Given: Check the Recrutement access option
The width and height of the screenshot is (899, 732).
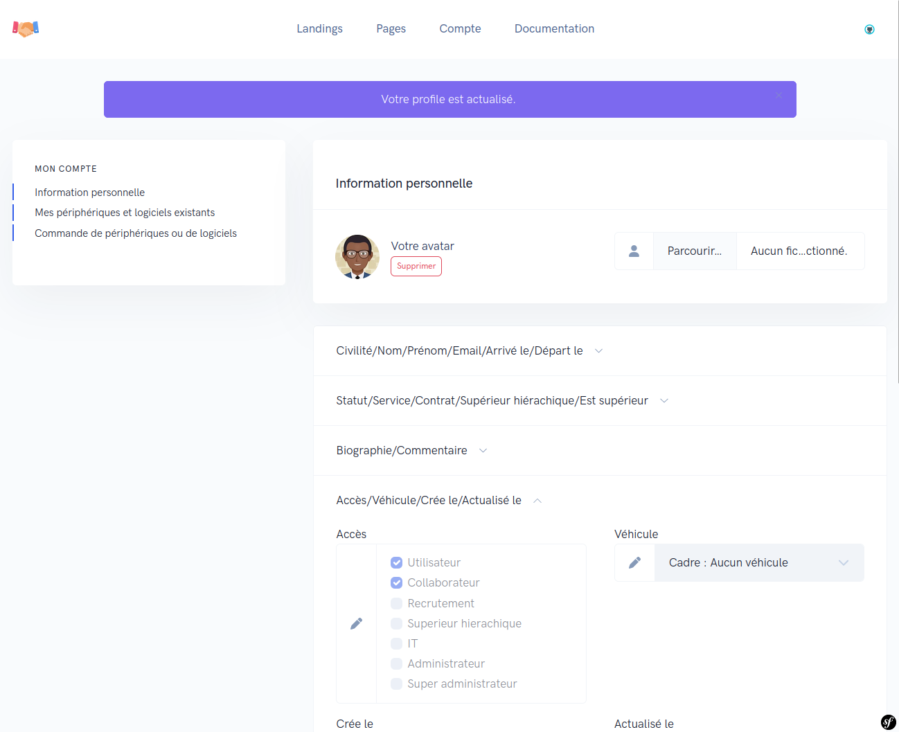Looking at the screenshot, I should coord(396,603).
